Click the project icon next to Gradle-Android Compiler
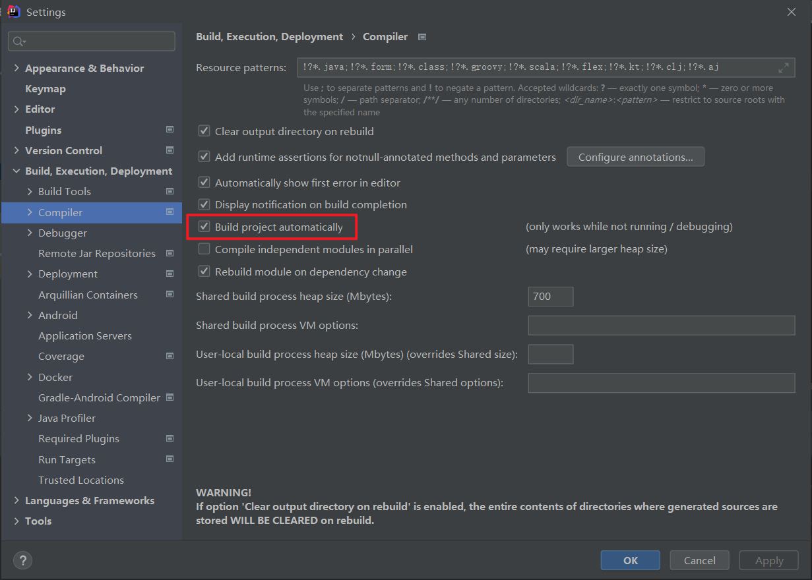 click(x=170, y=397)
